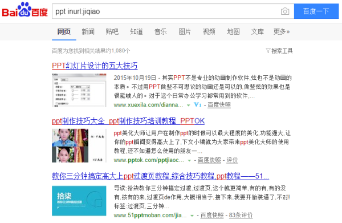
Task: Open the 文库 tab
Action: (258, 31)
